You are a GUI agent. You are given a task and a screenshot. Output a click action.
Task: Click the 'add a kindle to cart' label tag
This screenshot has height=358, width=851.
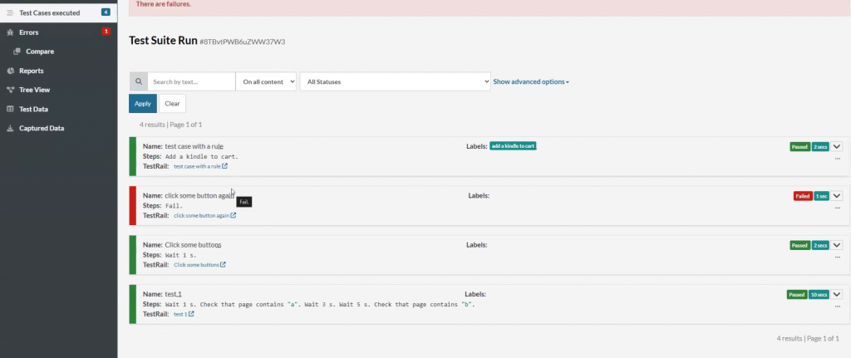(513, 146)
